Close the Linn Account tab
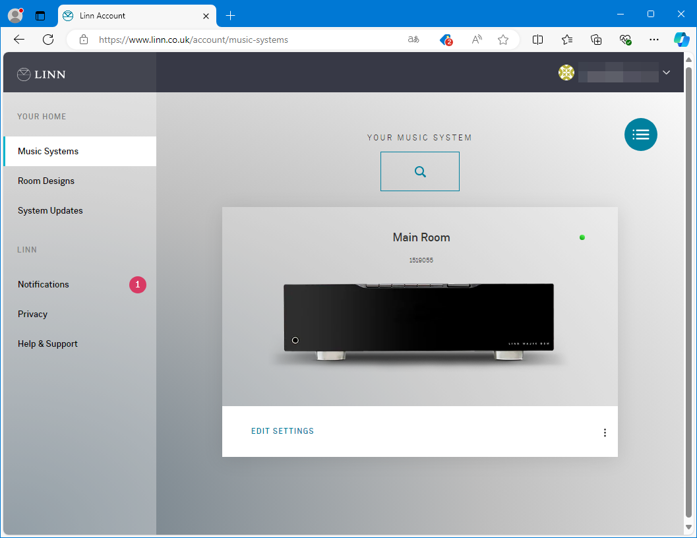The image size is (697, 538). pyautogui.click(x=206, y=16)
